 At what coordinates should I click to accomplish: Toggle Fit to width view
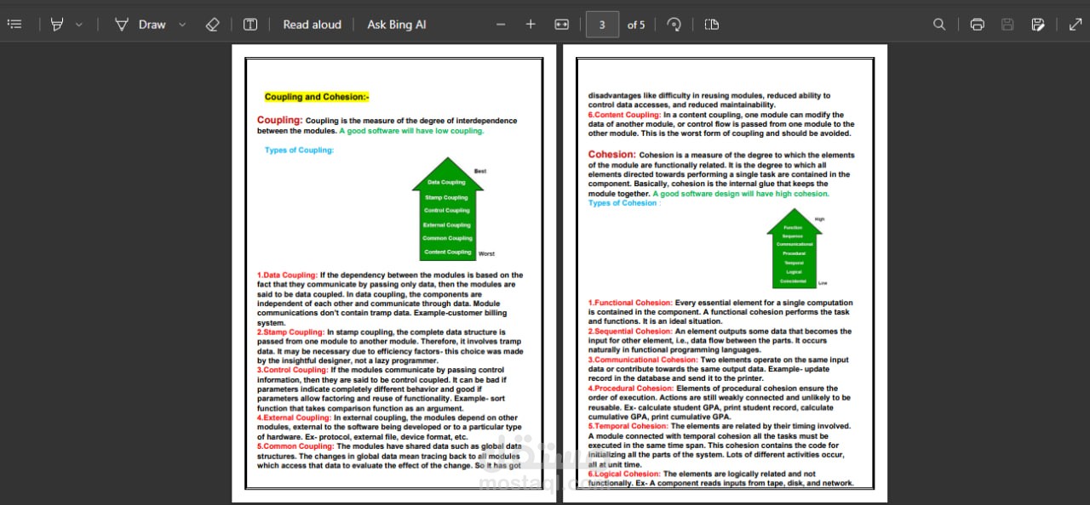pyautogui.click(x=561, y=25)
